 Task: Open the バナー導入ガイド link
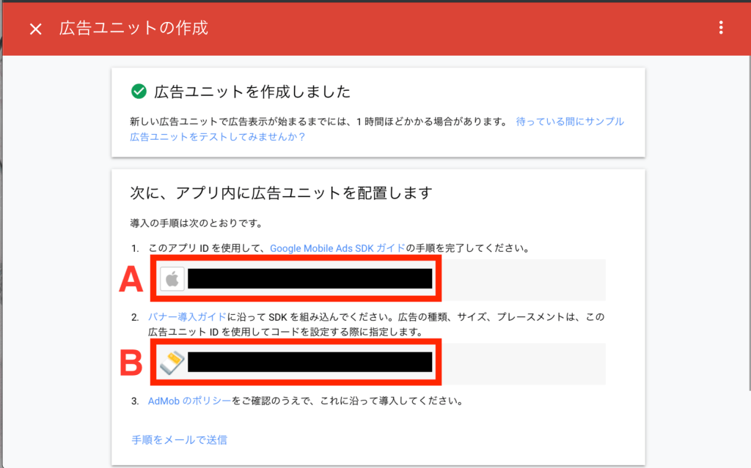(185, 317)
